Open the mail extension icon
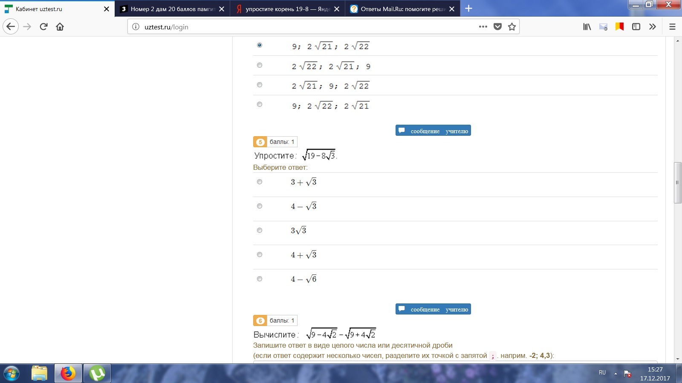Image resolution: width=682 pixels, height=383 pixels. coord(603,27)
